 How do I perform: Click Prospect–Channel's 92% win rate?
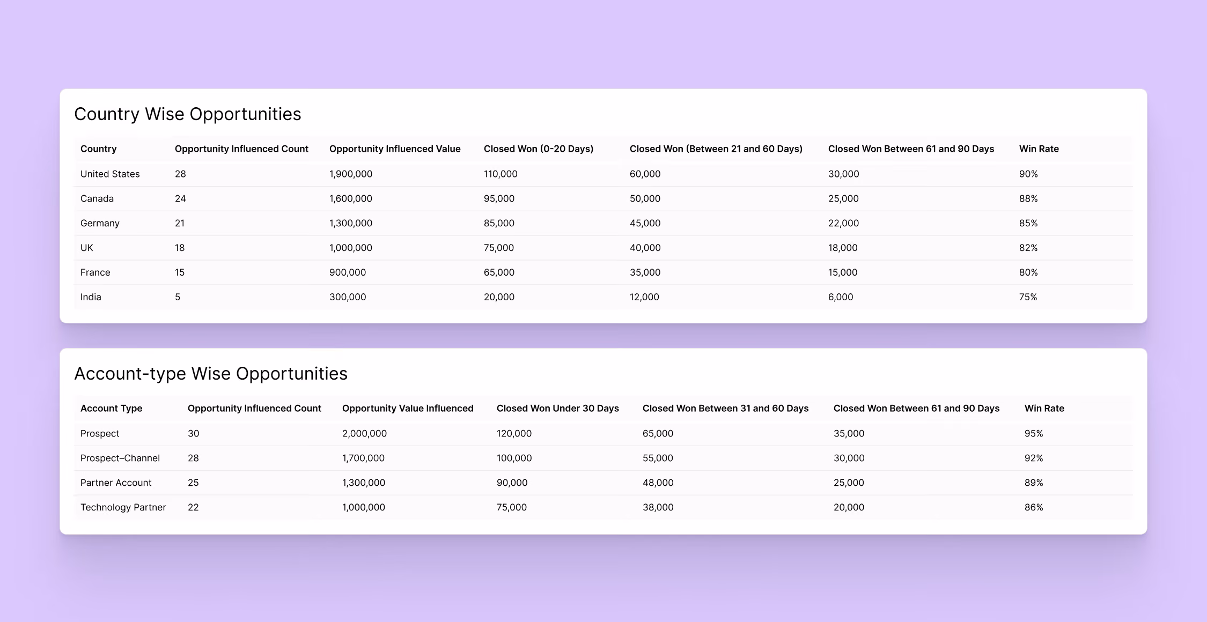pyautogui.click(x=1034, y=458)
